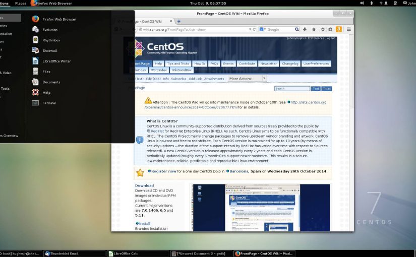Open the Attachments link
Screen dimensions: 416x257
pos(214,79)
